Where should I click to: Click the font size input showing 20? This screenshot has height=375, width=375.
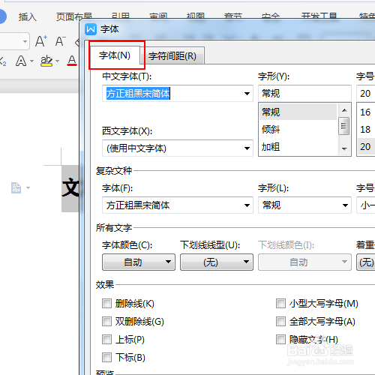[366, 94]
